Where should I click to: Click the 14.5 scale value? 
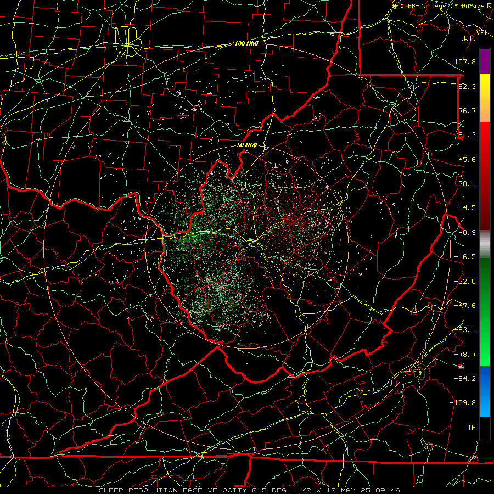(x=467, y=208)
